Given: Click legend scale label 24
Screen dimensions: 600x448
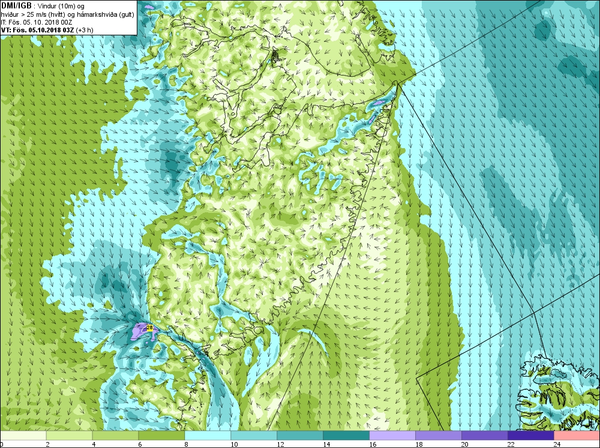Looking at the screenshot, I should (x=557, y=444).
